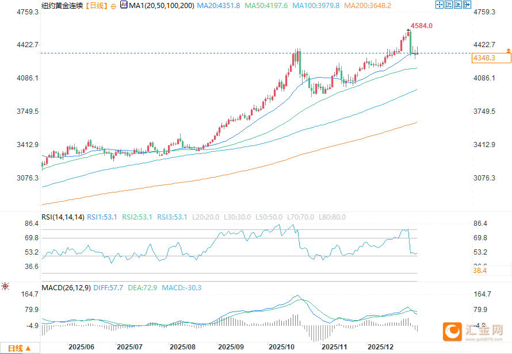This screenshot has width=512, height=354.
Task: Click the 2025/11 date on time axis
Action: (x=334, y=347)
